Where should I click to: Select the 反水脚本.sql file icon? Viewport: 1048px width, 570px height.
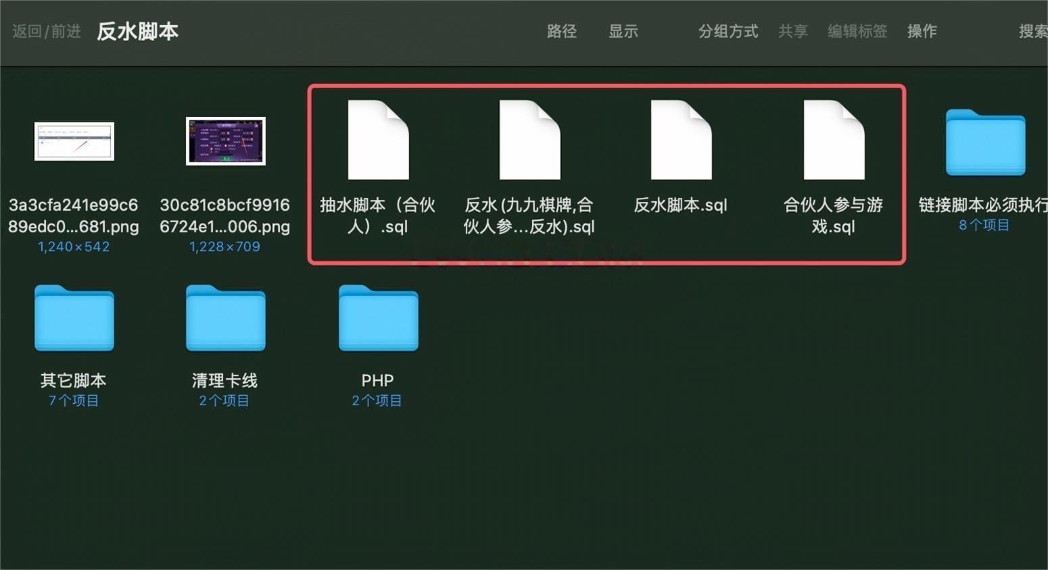point(681,140)
